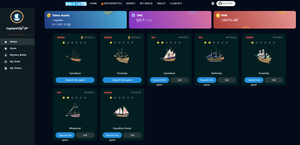The image size is (300, 145).
Task: Deposit the Common Speedboat into game
Action: coord(75,80)
